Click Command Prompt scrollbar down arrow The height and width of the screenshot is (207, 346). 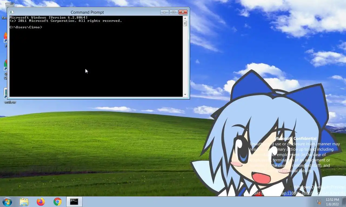pos(185,95)
